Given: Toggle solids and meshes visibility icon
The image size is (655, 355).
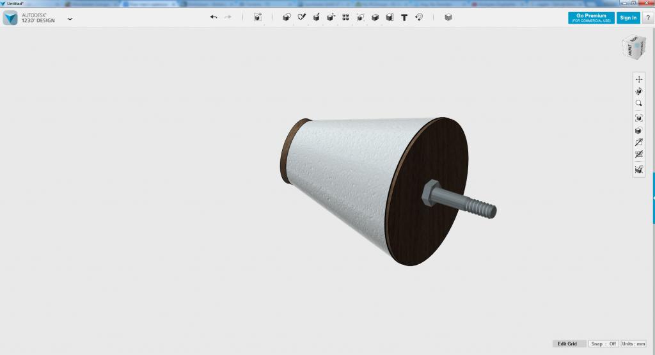Looking at the screenshot, I should pos(638,155).
